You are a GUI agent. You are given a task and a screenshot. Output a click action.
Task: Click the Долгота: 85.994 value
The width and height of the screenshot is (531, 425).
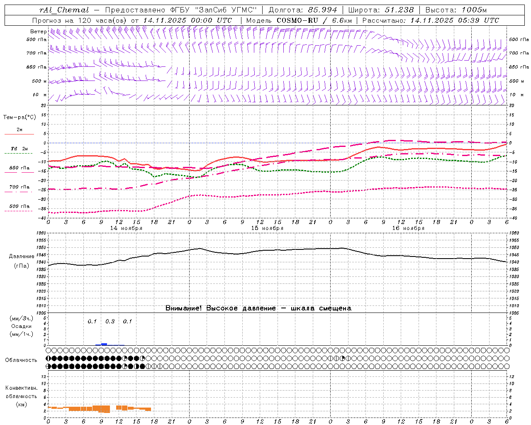(303, 10)
